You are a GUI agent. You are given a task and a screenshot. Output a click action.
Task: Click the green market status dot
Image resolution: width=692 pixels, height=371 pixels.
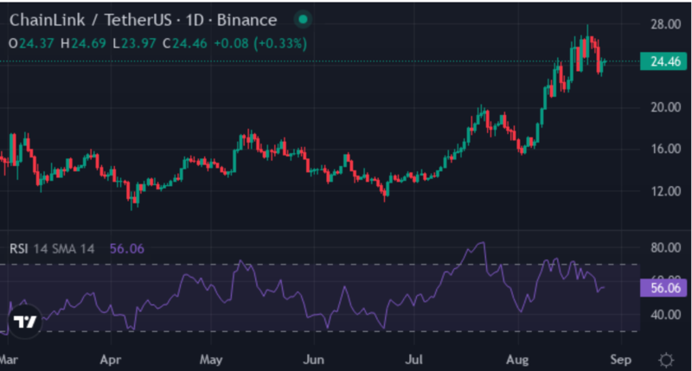pyautogui.click(x=300, y=20)
